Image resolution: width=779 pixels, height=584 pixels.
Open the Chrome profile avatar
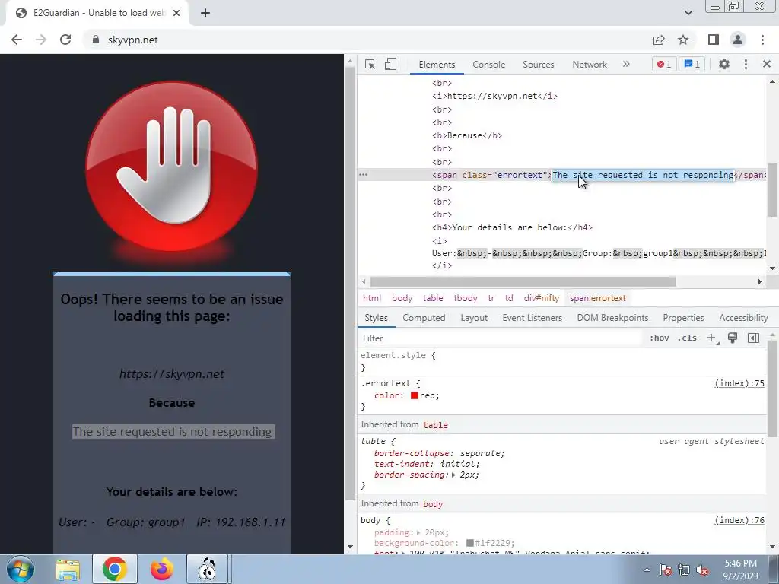coord(738,40)
